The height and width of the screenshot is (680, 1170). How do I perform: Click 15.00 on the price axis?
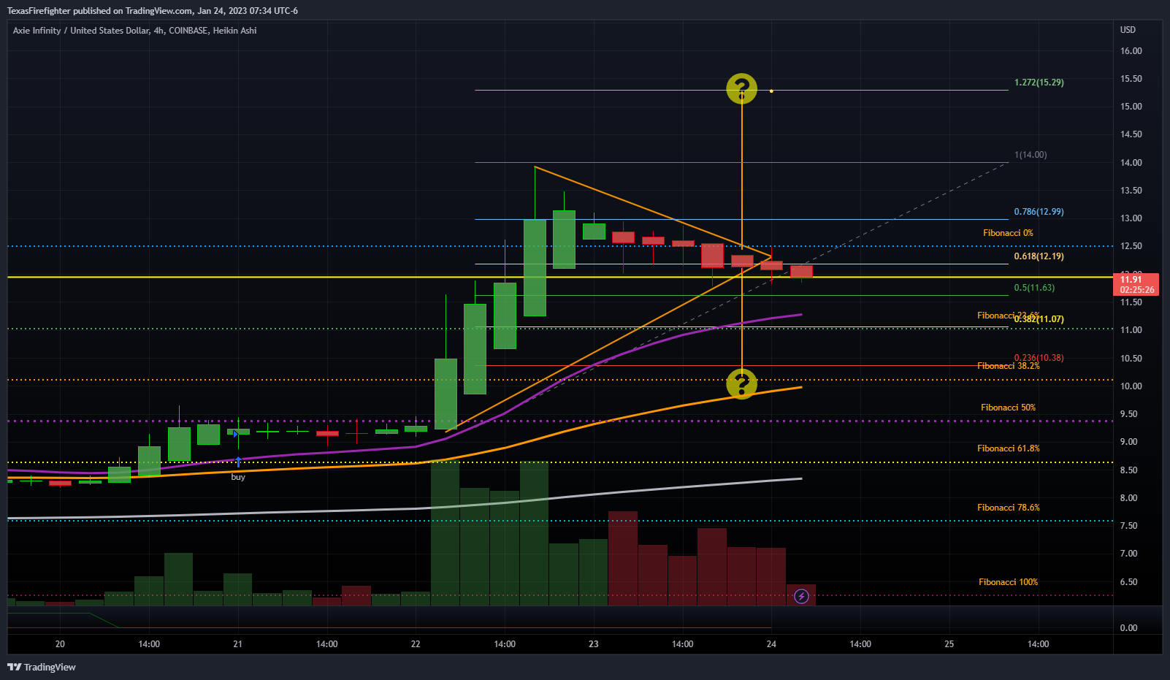(x=1131, y=107)
